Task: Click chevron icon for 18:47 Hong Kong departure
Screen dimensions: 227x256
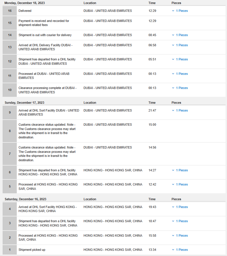Action: coord(173,221)
